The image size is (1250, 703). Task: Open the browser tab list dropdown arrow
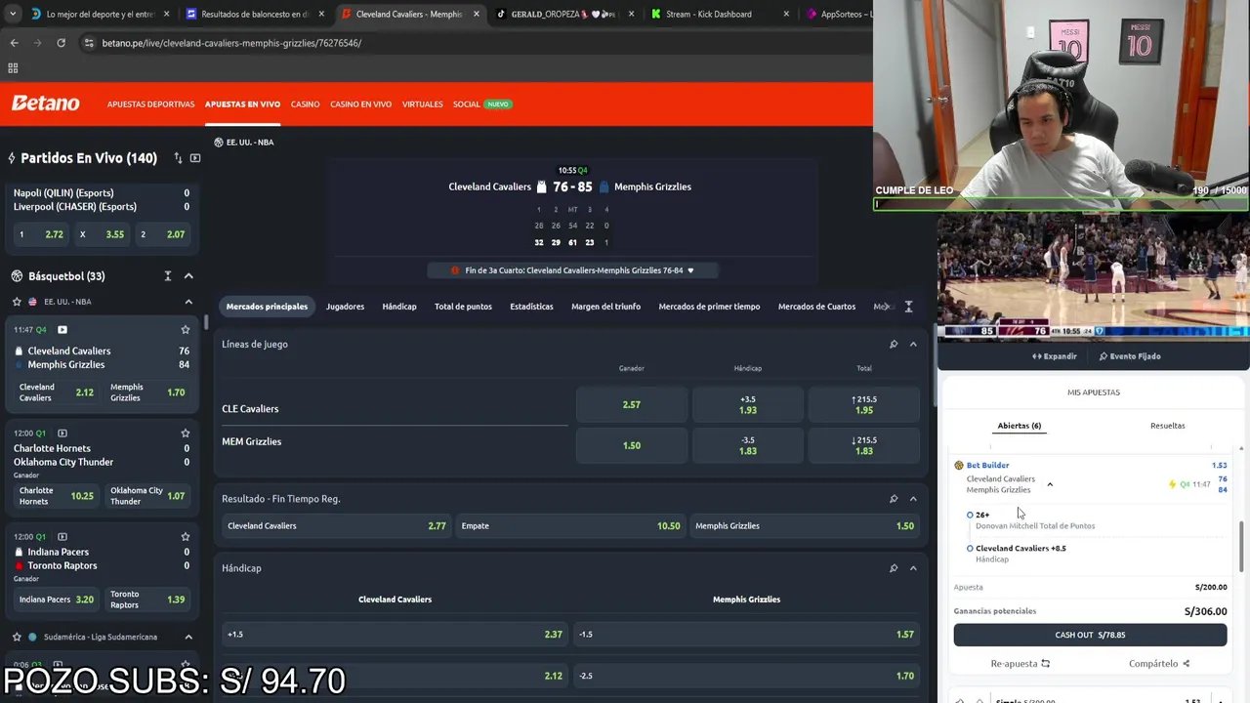[x=13, y=14]
